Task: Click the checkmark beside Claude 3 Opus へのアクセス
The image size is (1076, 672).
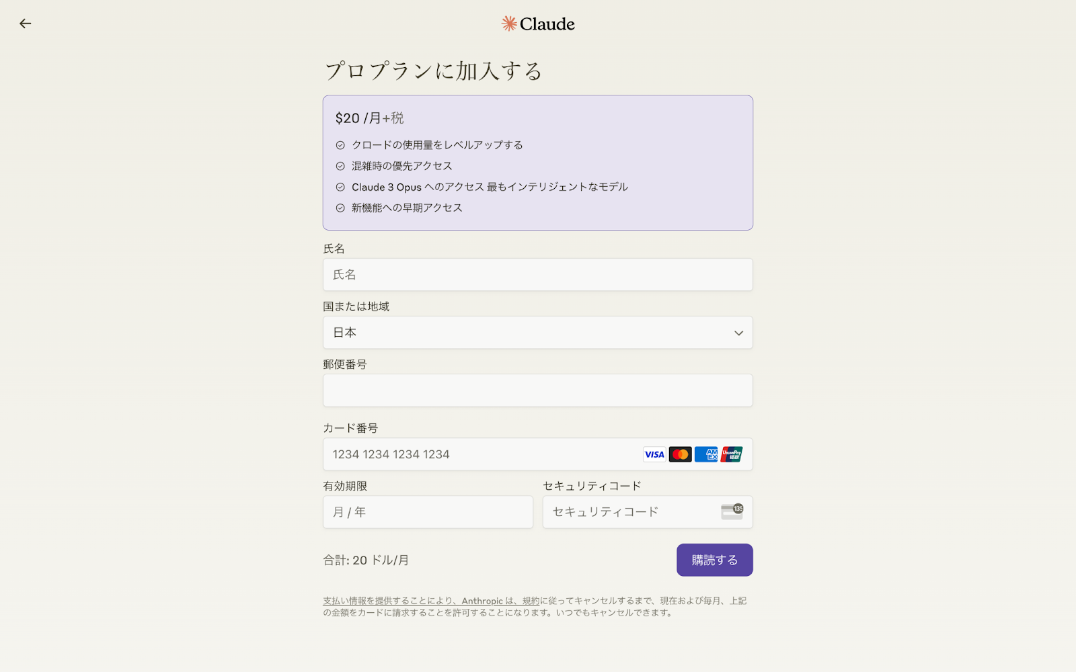Action: click(340, 187)
